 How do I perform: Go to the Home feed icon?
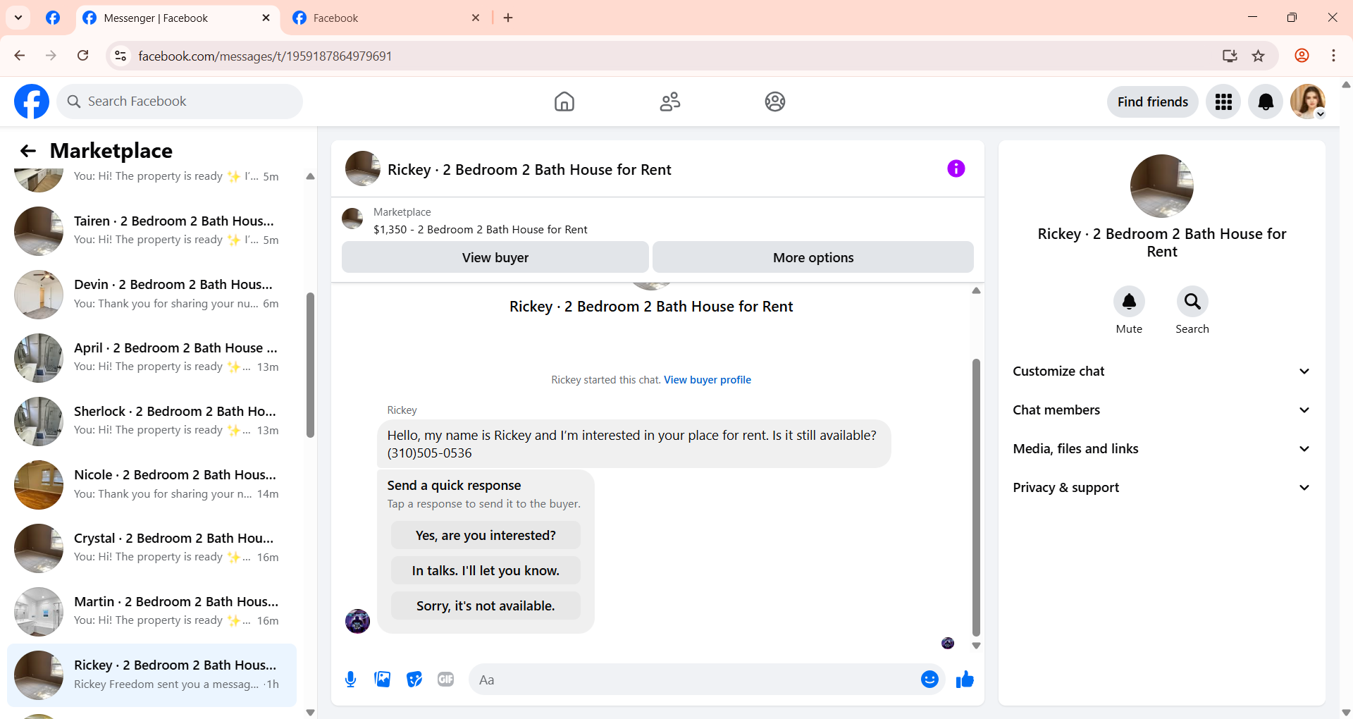(x=564, y=102)
